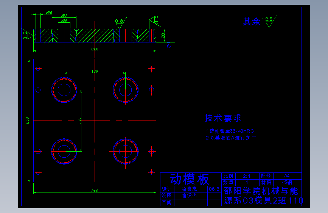The image size is (328, 213).
Task: Select the '图号' label cell
Action: tap(266, 176)
